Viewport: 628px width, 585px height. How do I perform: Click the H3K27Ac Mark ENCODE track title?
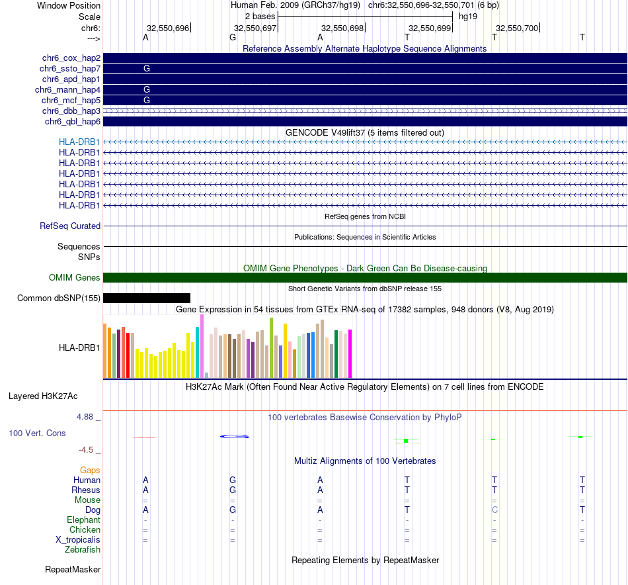(364, 387)
